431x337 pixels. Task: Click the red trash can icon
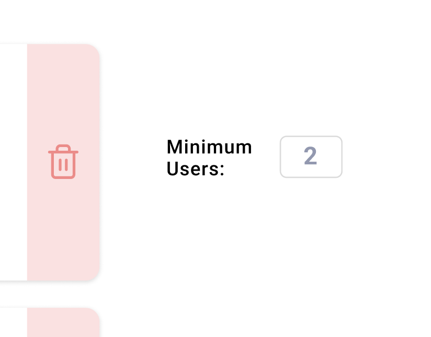coord(63,162)
